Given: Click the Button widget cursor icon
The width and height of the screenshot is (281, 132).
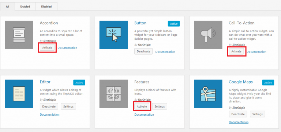Looking at the screenshot, I should point(114,35).
